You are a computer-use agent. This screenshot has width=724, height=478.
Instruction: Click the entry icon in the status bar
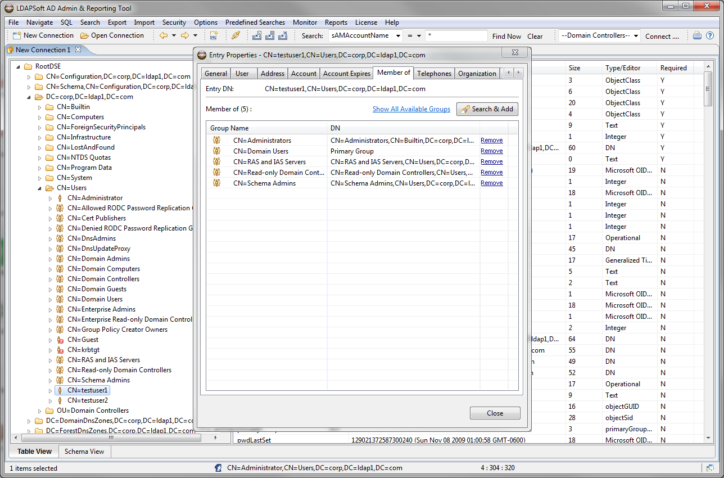point(218,468)
